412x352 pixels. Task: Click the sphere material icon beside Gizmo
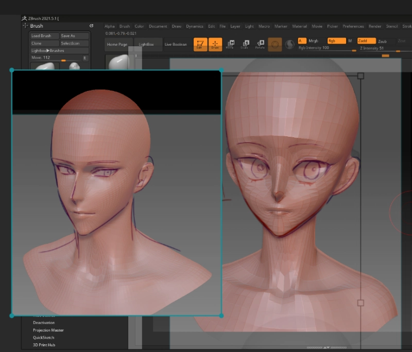click(290, 45)
